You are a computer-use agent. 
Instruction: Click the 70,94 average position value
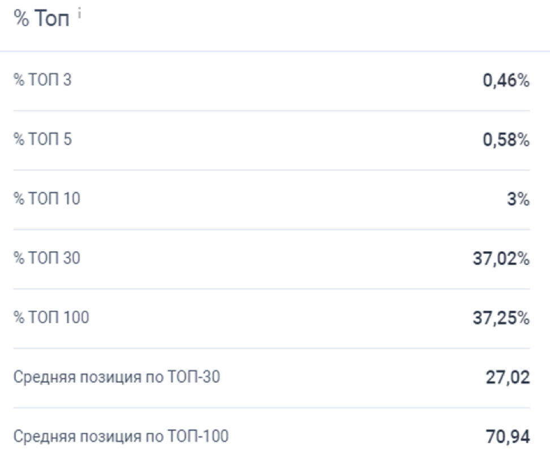pos(507,437)
